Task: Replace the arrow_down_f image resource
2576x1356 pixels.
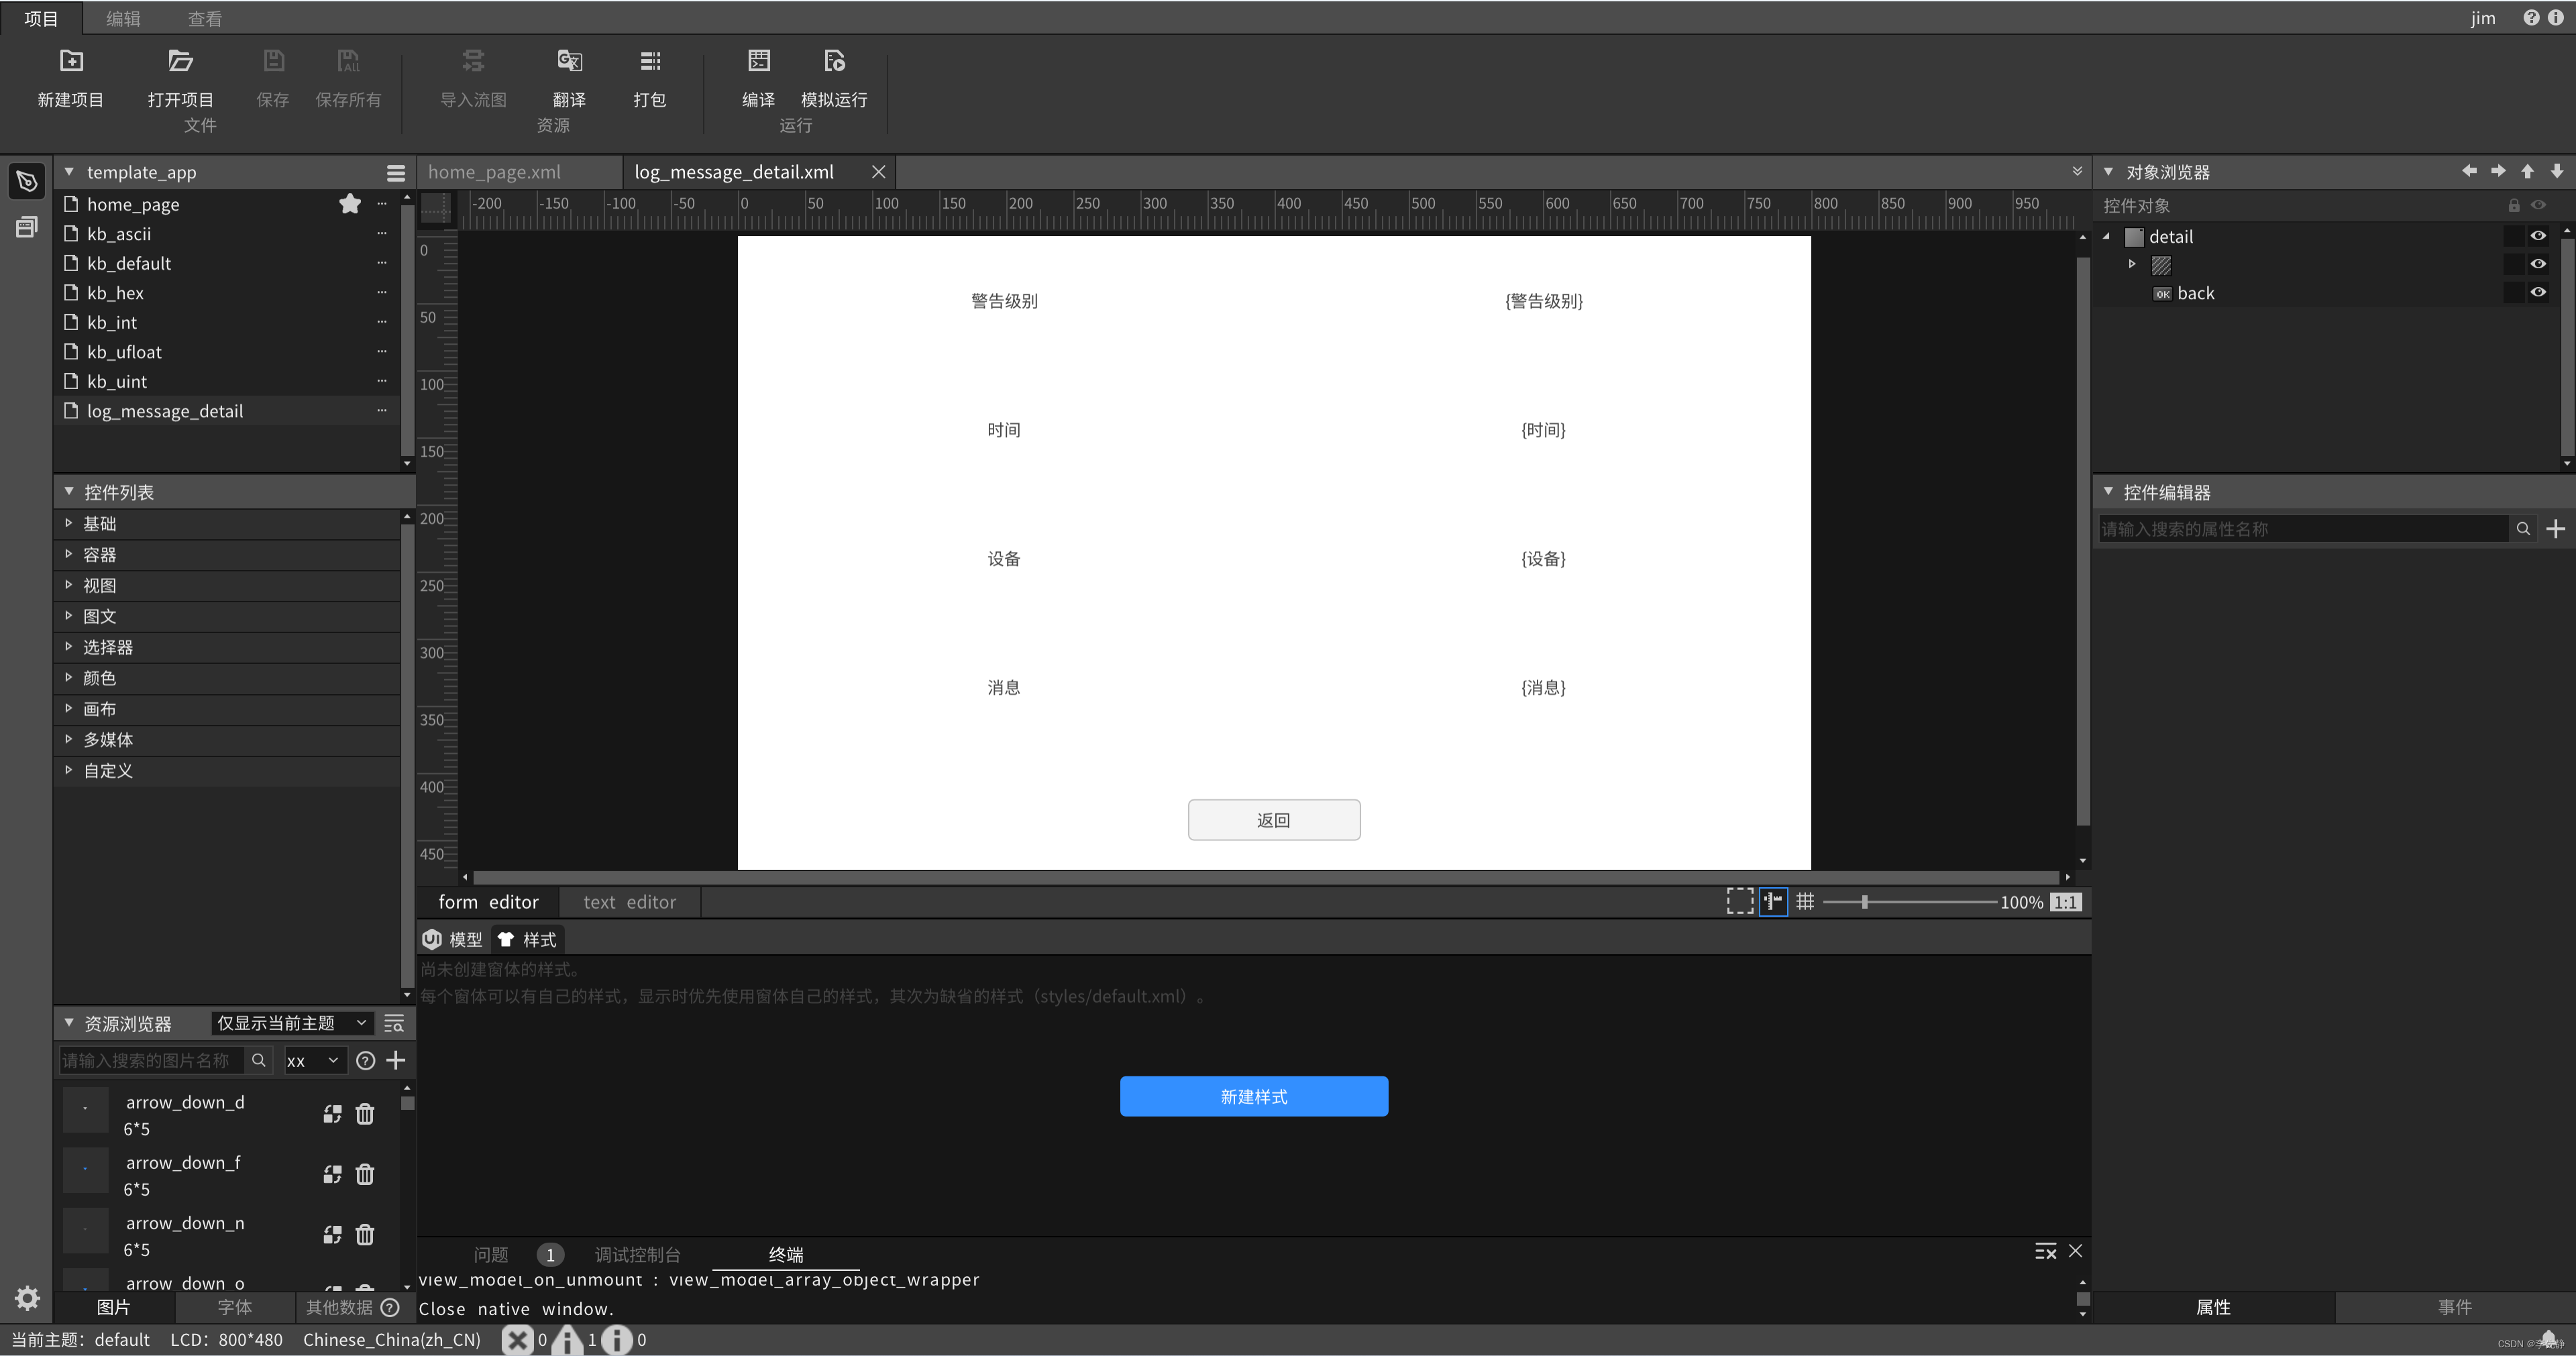Action: (x=333, y=1174)
